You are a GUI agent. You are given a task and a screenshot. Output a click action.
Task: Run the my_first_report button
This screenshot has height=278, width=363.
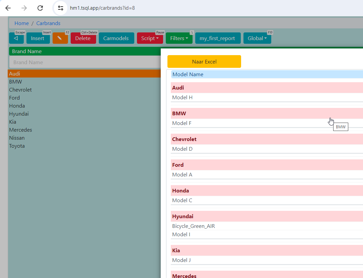[218, 38]
